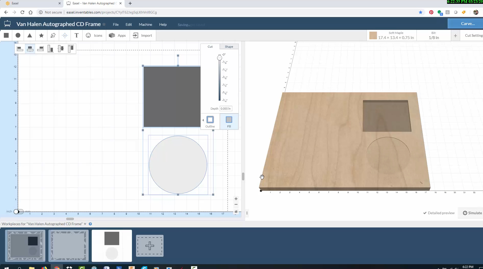
Task: Click the cut depth slider handle
Action: [x=220, y=58]
